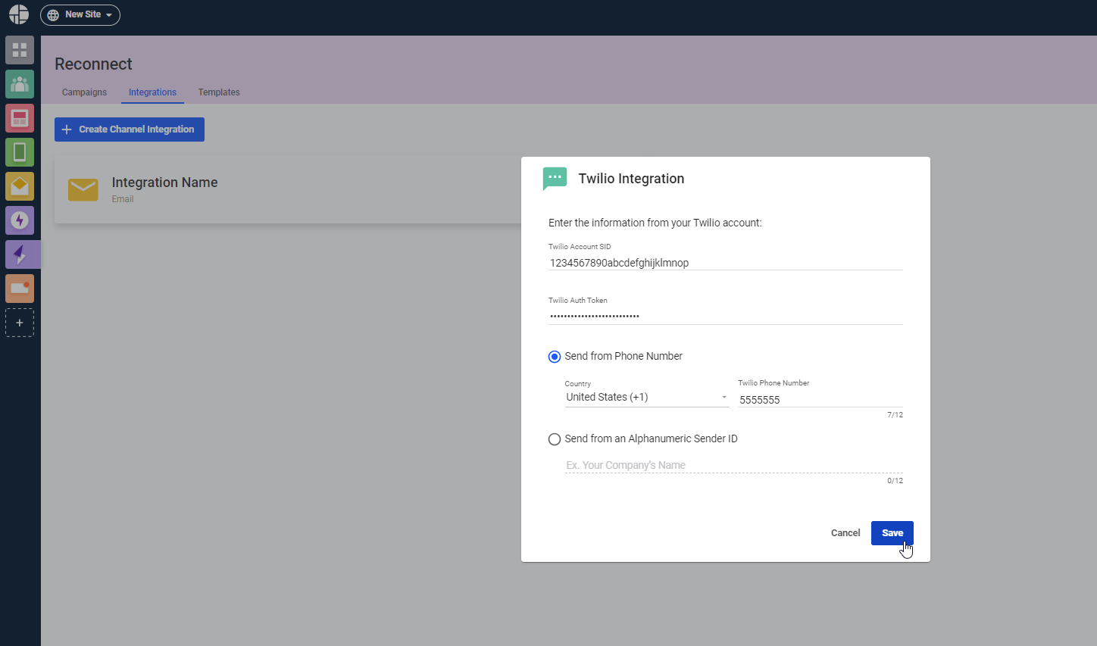1097x646 pixels.
Task: Click Cancel in the Twilio Integration dialog
Action: pos(845,533)
